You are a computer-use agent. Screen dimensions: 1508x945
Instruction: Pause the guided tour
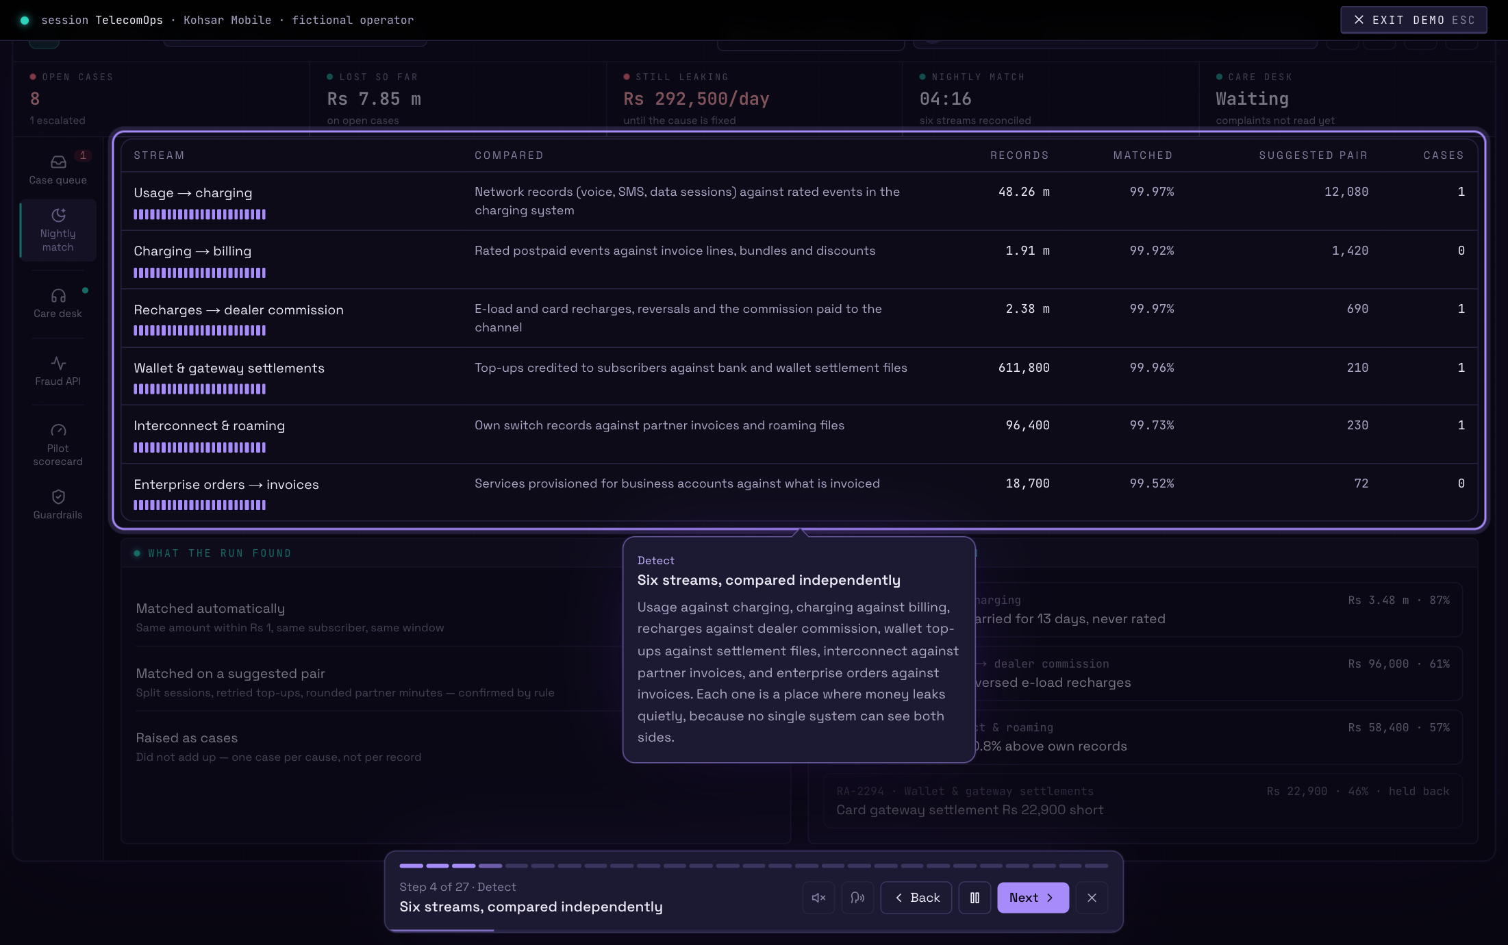(x=975, y=898)
